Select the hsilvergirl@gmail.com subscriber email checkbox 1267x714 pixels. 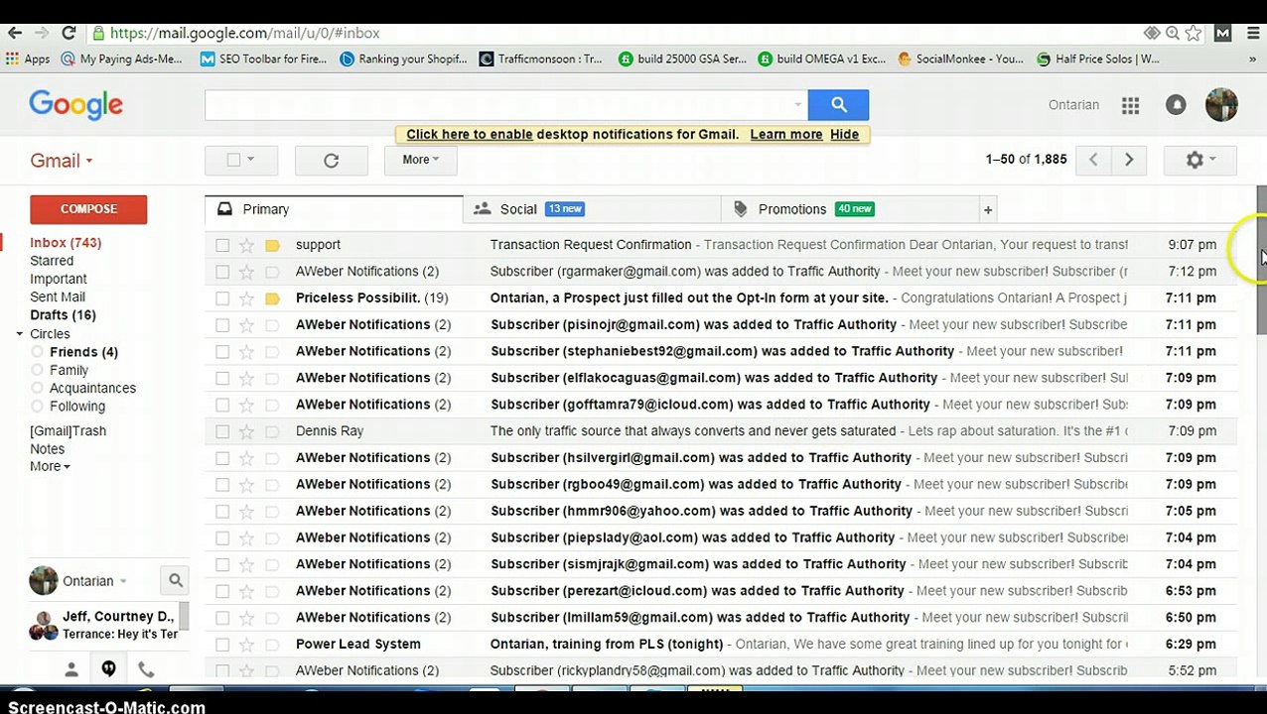point(222,458)
